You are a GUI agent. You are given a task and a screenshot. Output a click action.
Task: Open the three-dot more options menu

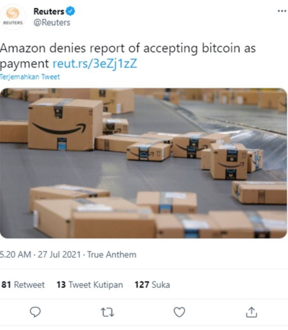tap(282, 11)
